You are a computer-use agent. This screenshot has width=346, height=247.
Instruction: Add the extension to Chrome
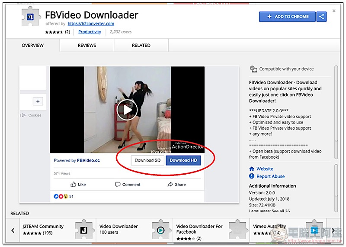287,16
